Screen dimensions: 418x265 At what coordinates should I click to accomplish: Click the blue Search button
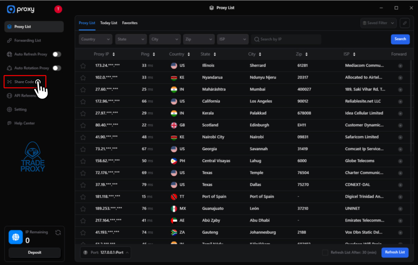coord(400,39)
